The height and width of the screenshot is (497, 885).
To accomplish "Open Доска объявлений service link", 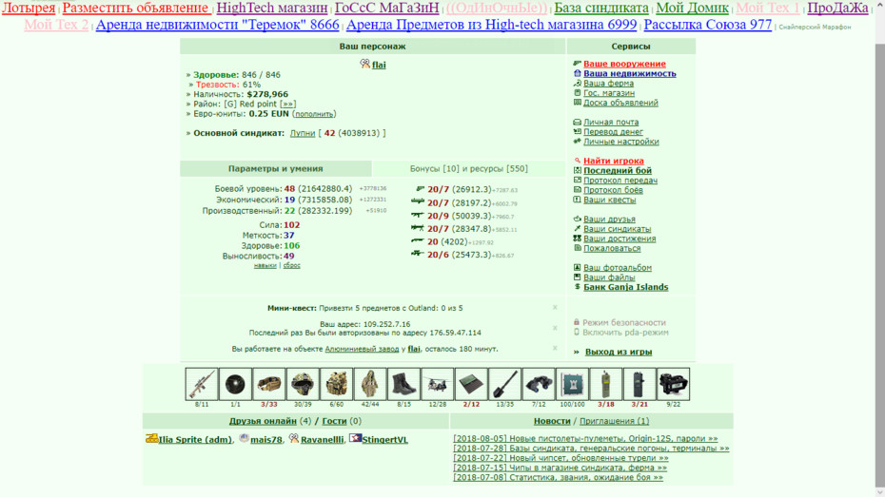I will tap(620, 103).
